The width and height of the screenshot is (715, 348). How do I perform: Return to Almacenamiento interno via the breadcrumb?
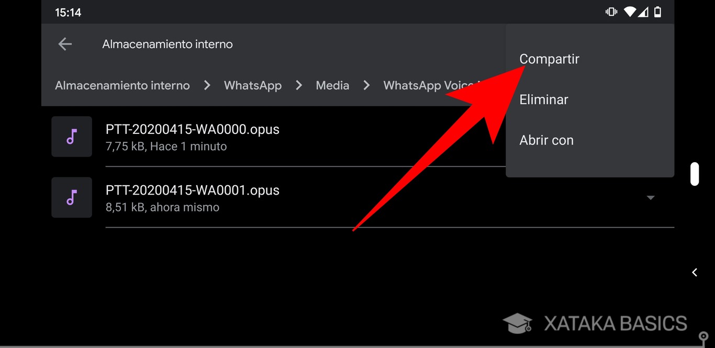pyautogui.click(x=122, y=85)
